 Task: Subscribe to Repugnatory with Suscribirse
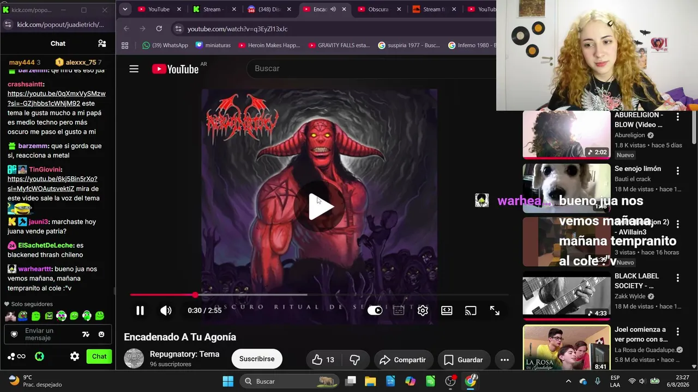point(257,359)
